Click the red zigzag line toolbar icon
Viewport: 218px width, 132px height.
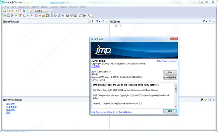tap(40, 16)
